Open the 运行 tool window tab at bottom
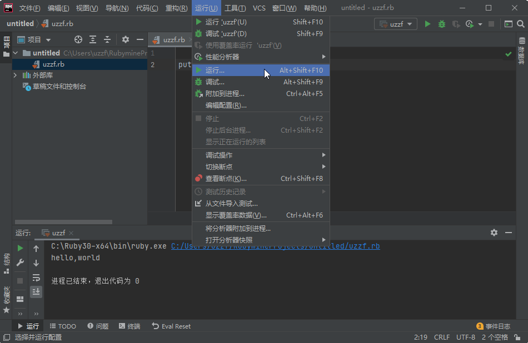Image resolution: width=528 pixels, height=343 pixels. click(28, 326)
